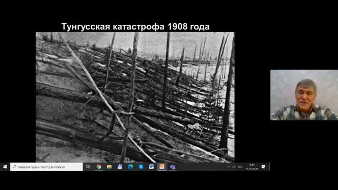Screen dimensions: 338x190
Task: Open Microsoft Teams from the taskbar
Action: [173, 167]
